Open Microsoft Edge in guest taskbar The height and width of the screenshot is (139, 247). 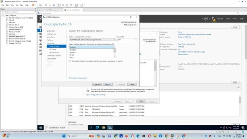pos(97,127)
